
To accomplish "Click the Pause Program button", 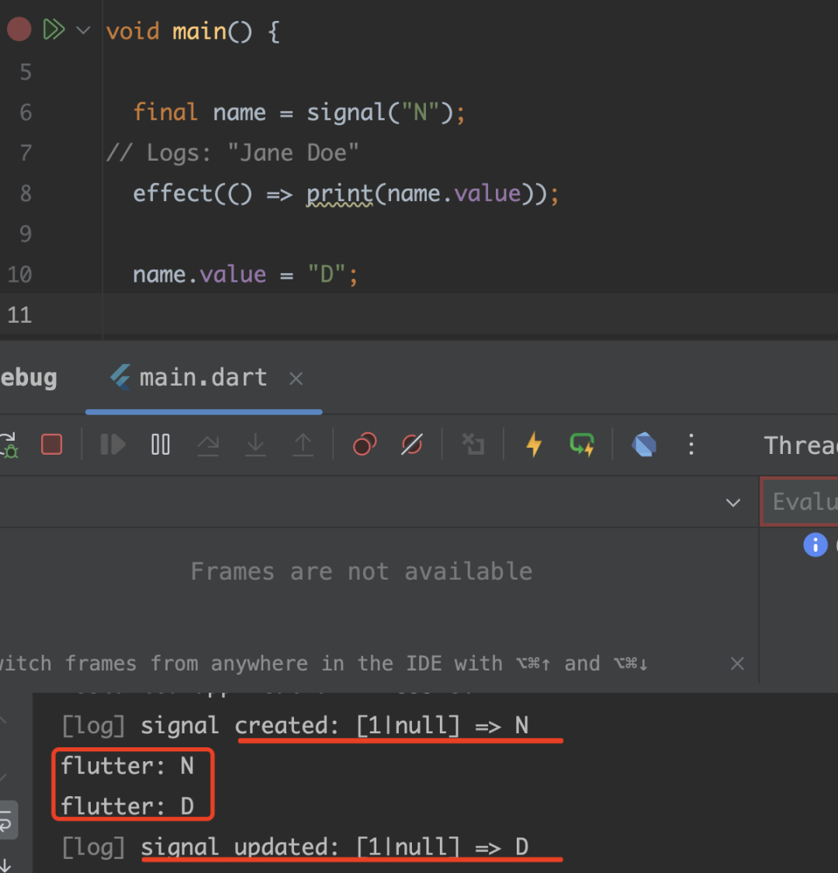I will coord(161,445).
